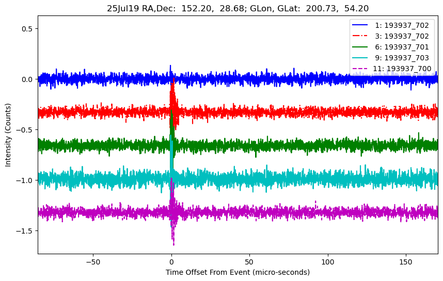
Task: Click the magenta dashed line sample in legend
Action: pos(361,69)
